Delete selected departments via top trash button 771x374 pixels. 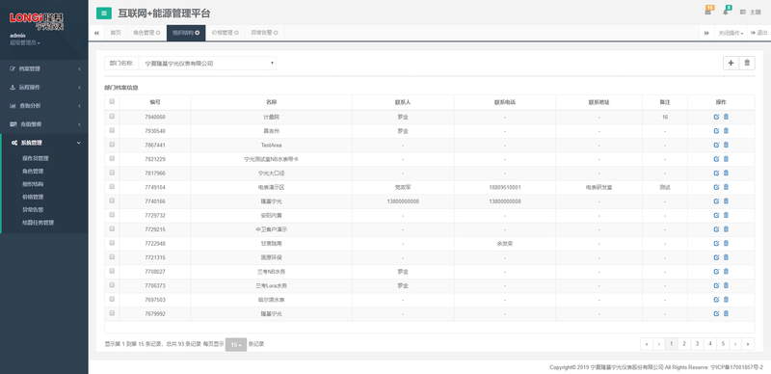[x=747, y=63]
